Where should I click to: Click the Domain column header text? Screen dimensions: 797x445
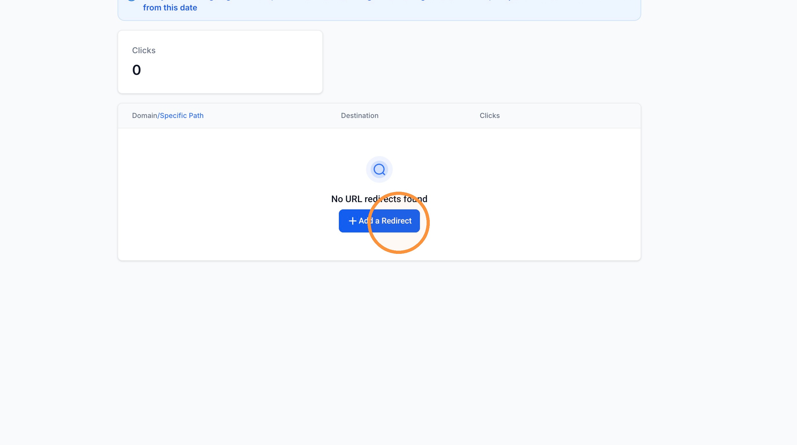pyautogui.click(x=145, y=115)
